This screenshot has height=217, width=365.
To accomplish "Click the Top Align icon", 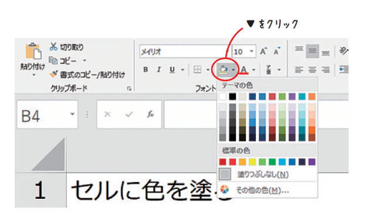I will coord(299,49).
